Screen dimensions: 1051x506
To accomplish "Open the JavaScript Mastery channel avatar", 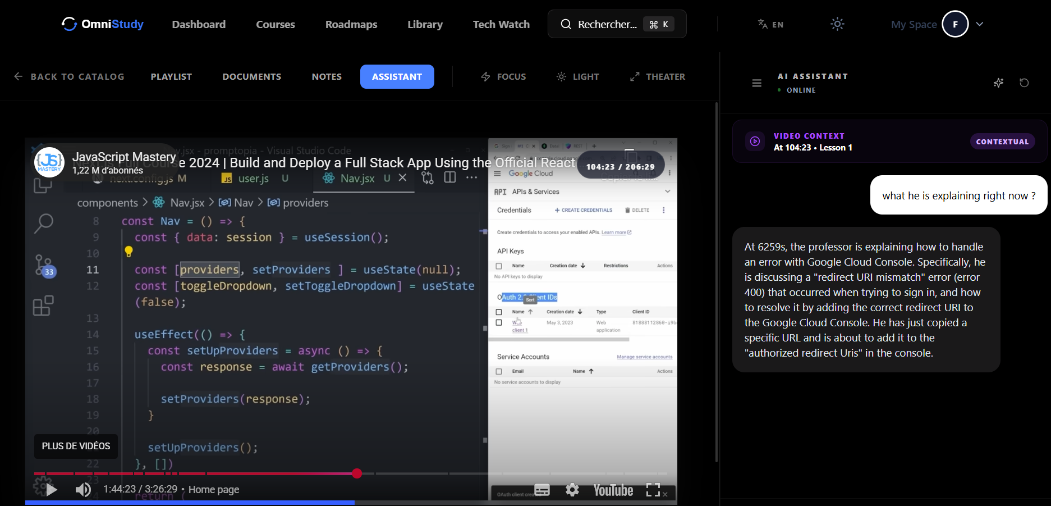I will (x=49, y=162).
